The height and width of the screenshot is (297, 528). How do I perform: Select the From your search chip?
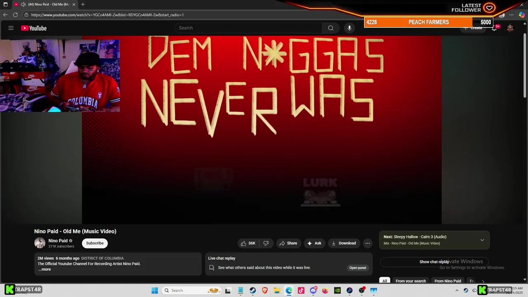pyautogui.click(x=410, y=281)
